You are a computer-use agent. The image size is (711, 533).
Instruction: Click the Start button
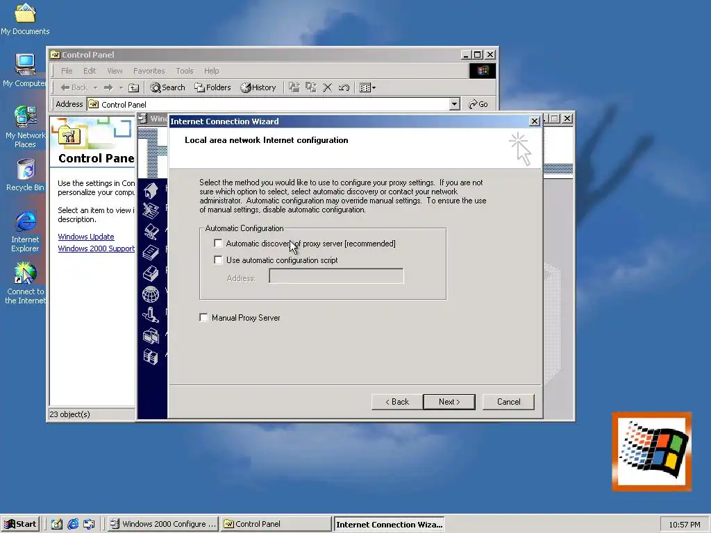click(20, 524)
